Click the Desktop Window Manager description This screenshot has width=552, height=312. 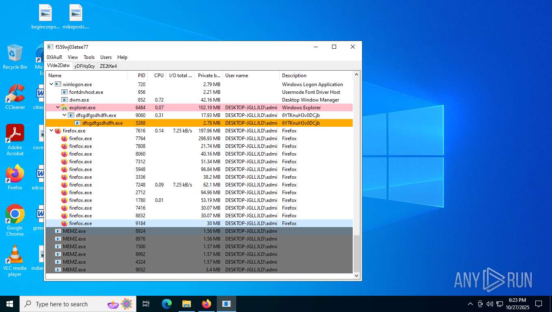click(x=310, y=100)
